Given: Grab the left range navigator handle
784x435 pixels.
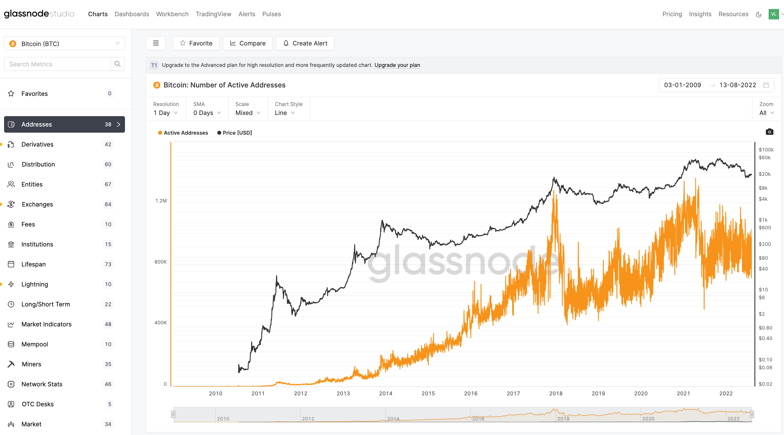Looking at the screenshot, I should point(173,414).
